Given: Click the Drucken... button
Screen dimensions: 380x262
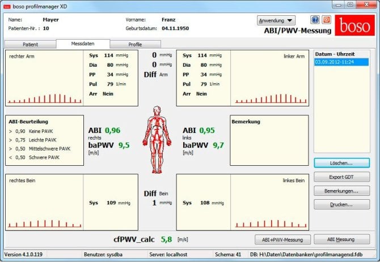Looking at the screenshot, I should pyautogui.click(x=342, y=204).
